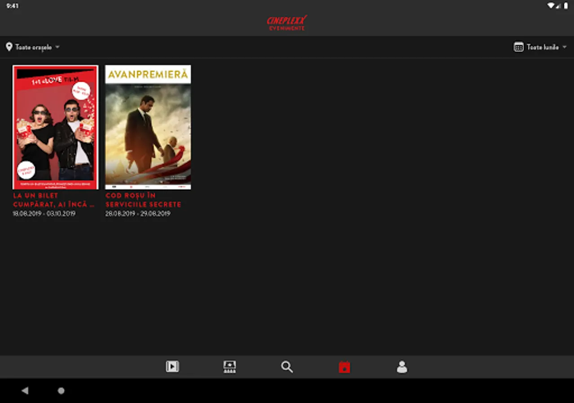Tap the Wi-Fi status icon
Screen dimensions: 574x403
pyautogui.click(x=550, y=6)
